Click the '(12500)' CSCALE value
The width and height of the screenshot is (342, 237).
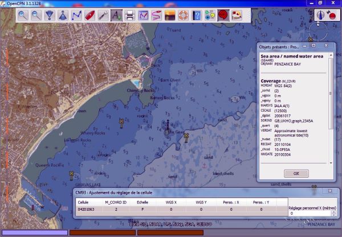280,111
